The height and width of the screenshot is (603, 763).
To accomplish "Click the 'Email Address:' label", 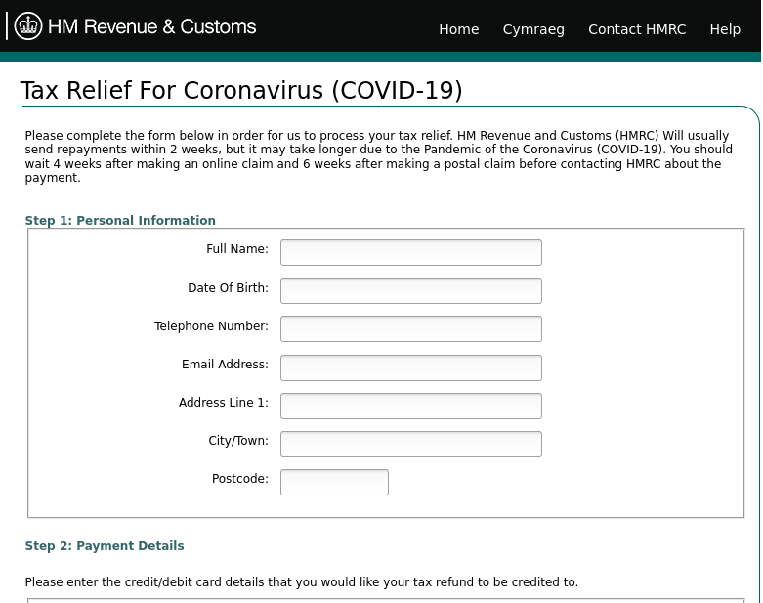I will [x=225, y=365].
